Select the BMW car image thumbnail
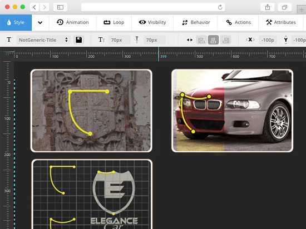The image size is (306, 229). 232,111
